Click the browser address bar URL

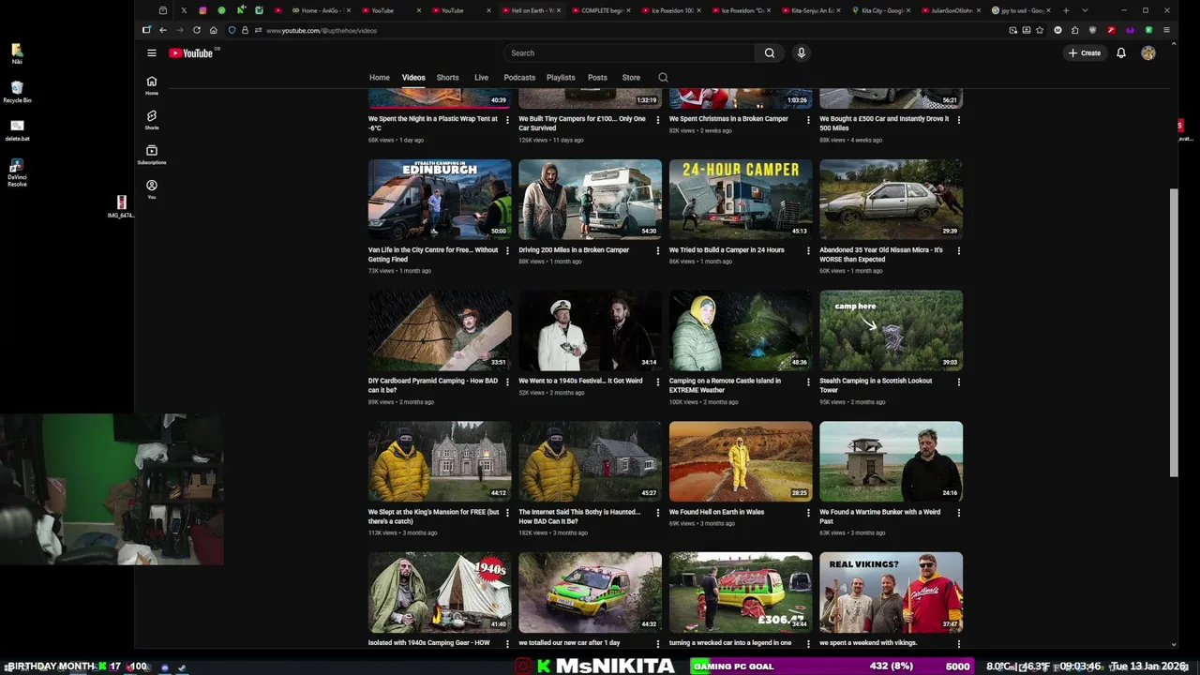pos(322,31)
